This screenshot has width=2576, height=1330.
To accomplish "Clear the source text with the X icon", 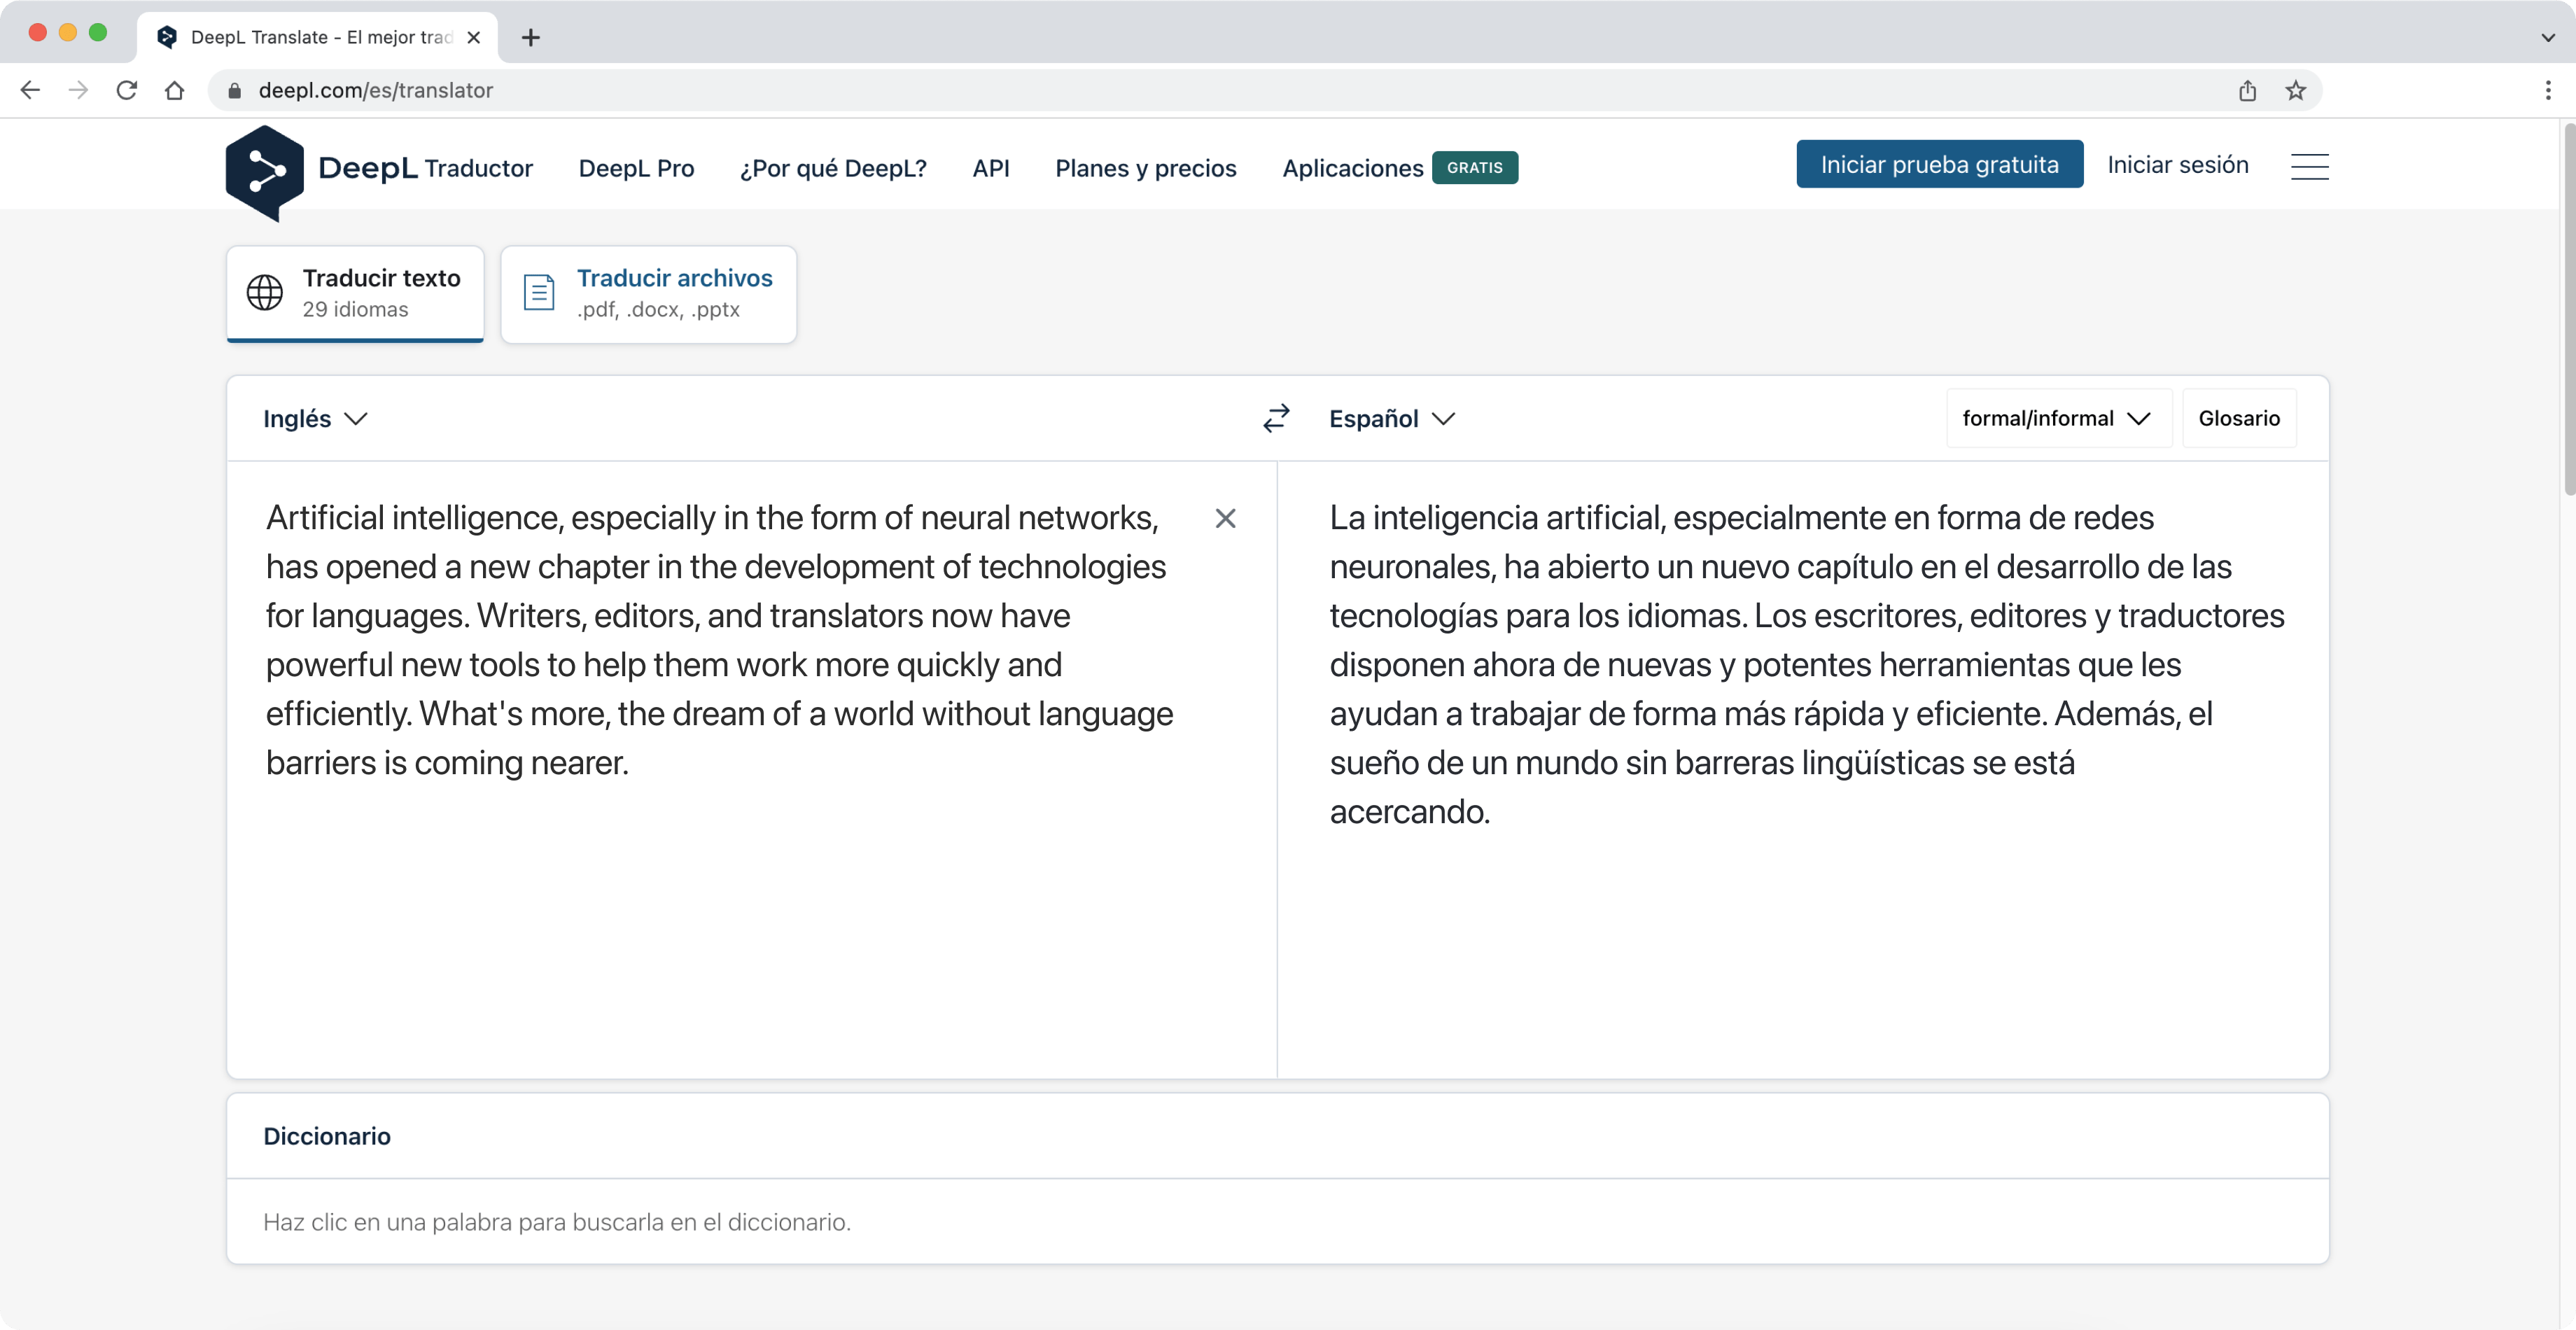I will pos(1226,519).
